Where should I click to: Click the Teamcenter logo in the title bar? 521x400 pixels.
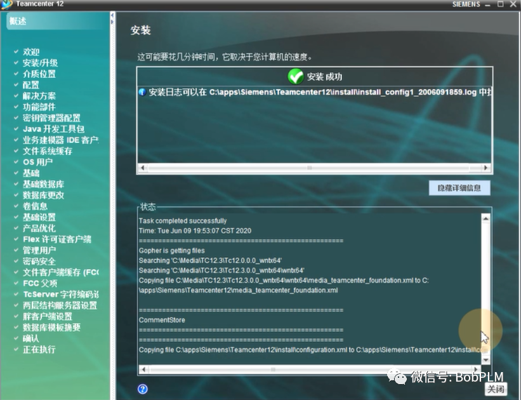pyautogui.click(x=6, y=4)
